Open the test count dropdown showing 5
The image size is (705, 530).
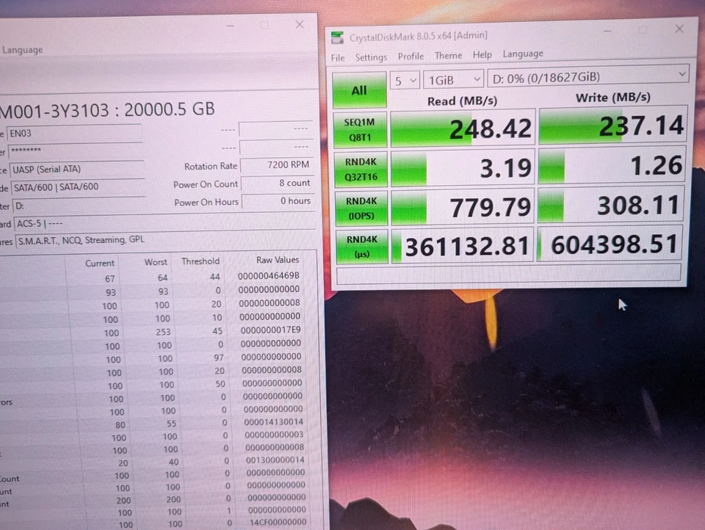(404, 79)
